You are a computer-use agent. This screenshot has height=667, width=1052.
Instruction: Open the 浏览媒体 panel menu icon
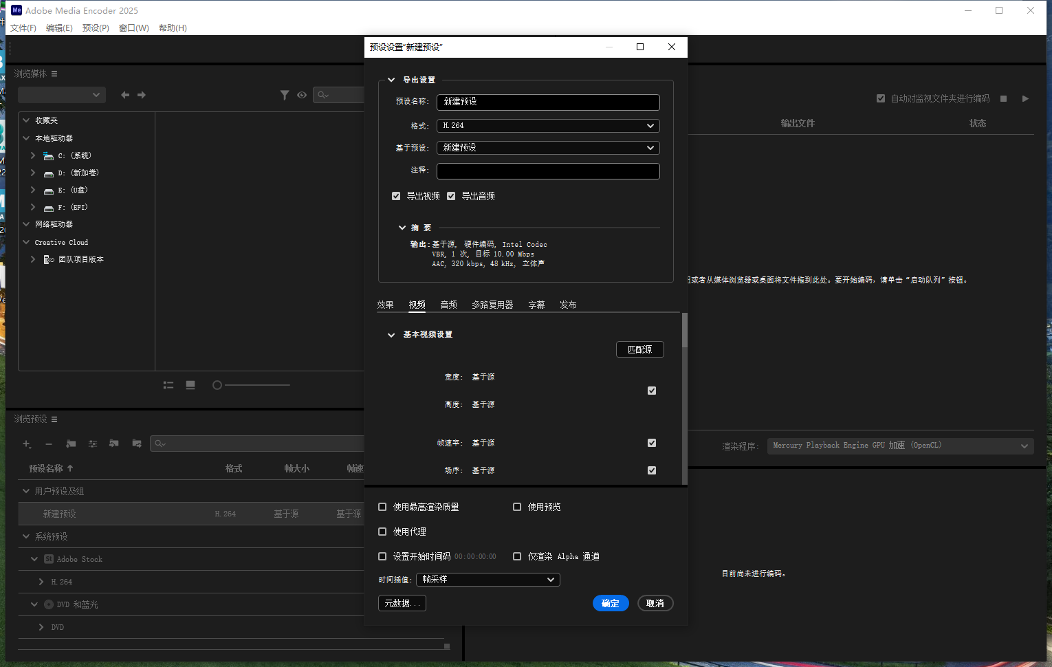pyautogui.click(x=54, y=74)
